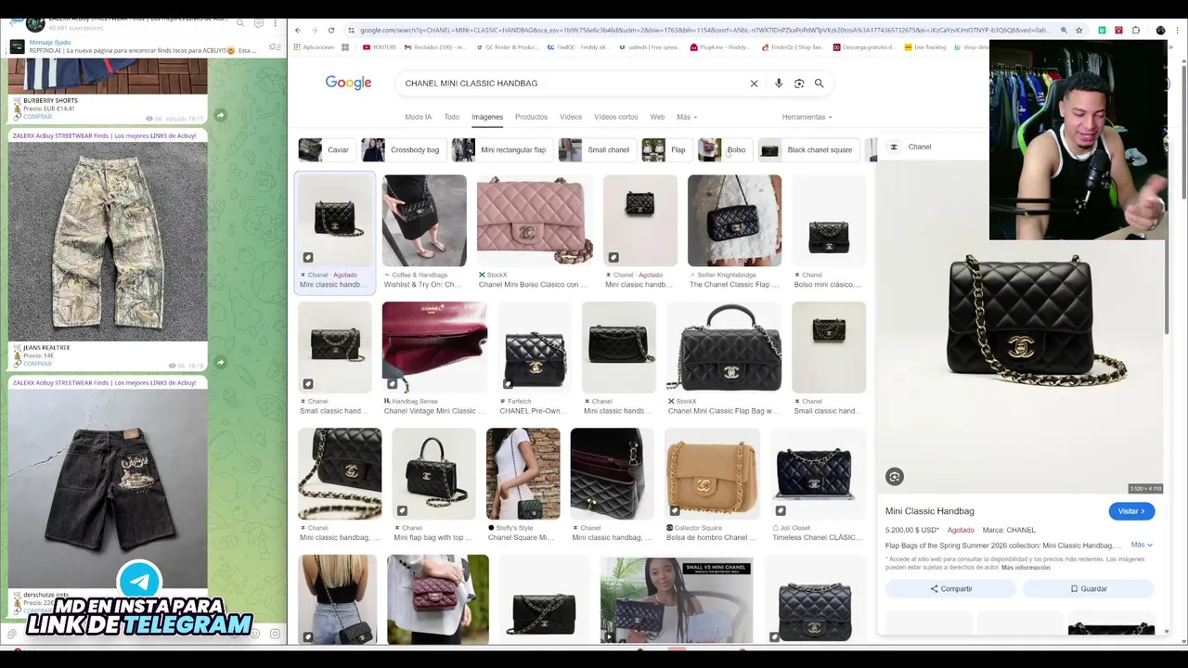The width and height of the screenshot is (1188, 668).
Task: Switch to the Modo IA tab
Action: pyautogui.click(x=418, y=117)
